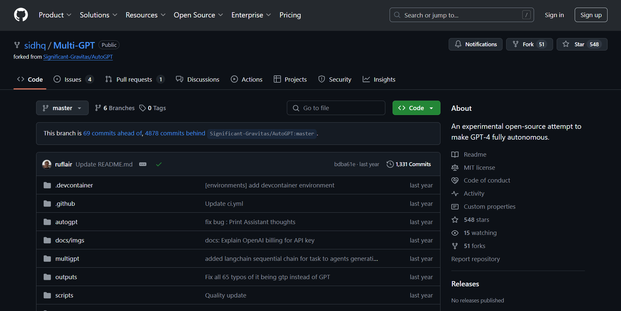Click the book icon next to Readme
621x311 pixels.
click(455, 155)
